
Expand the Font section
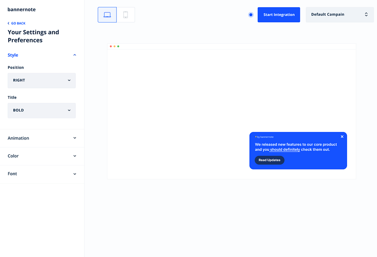[x=42, y=174]
